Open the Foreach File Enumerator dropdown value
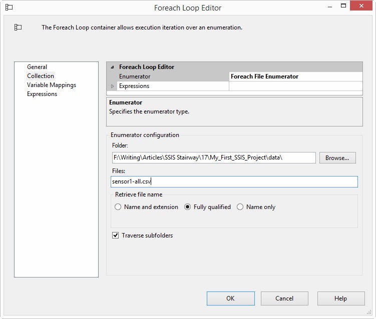Screen dimensions: 376x319 [295, 76]
